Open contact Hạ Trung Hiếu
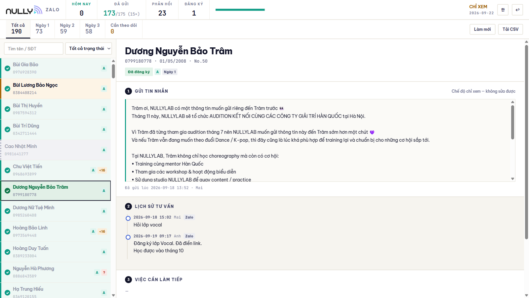Image resolution: width=529 pixels, height=298 pixels. [56, 290]
